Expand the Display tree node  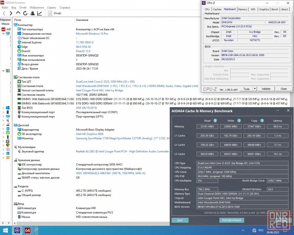pos(3,116)
